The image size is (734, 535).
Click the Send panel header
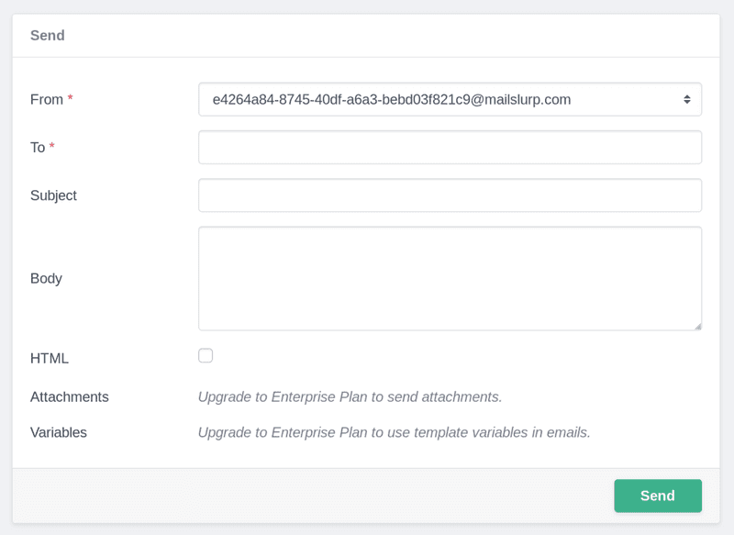click(47, 35)
